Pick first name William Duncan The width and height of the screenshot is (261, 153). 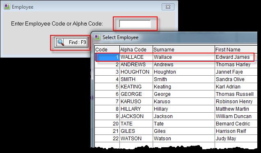236,116
